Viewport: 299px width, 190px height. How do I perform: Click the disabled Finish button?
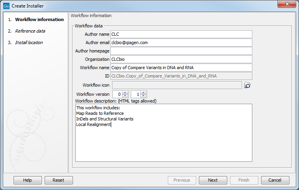(x=244, y=180)
